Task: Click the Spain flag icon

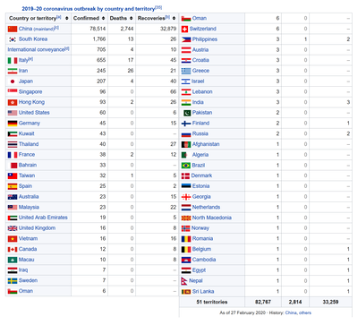Action: tap(13, 186)
